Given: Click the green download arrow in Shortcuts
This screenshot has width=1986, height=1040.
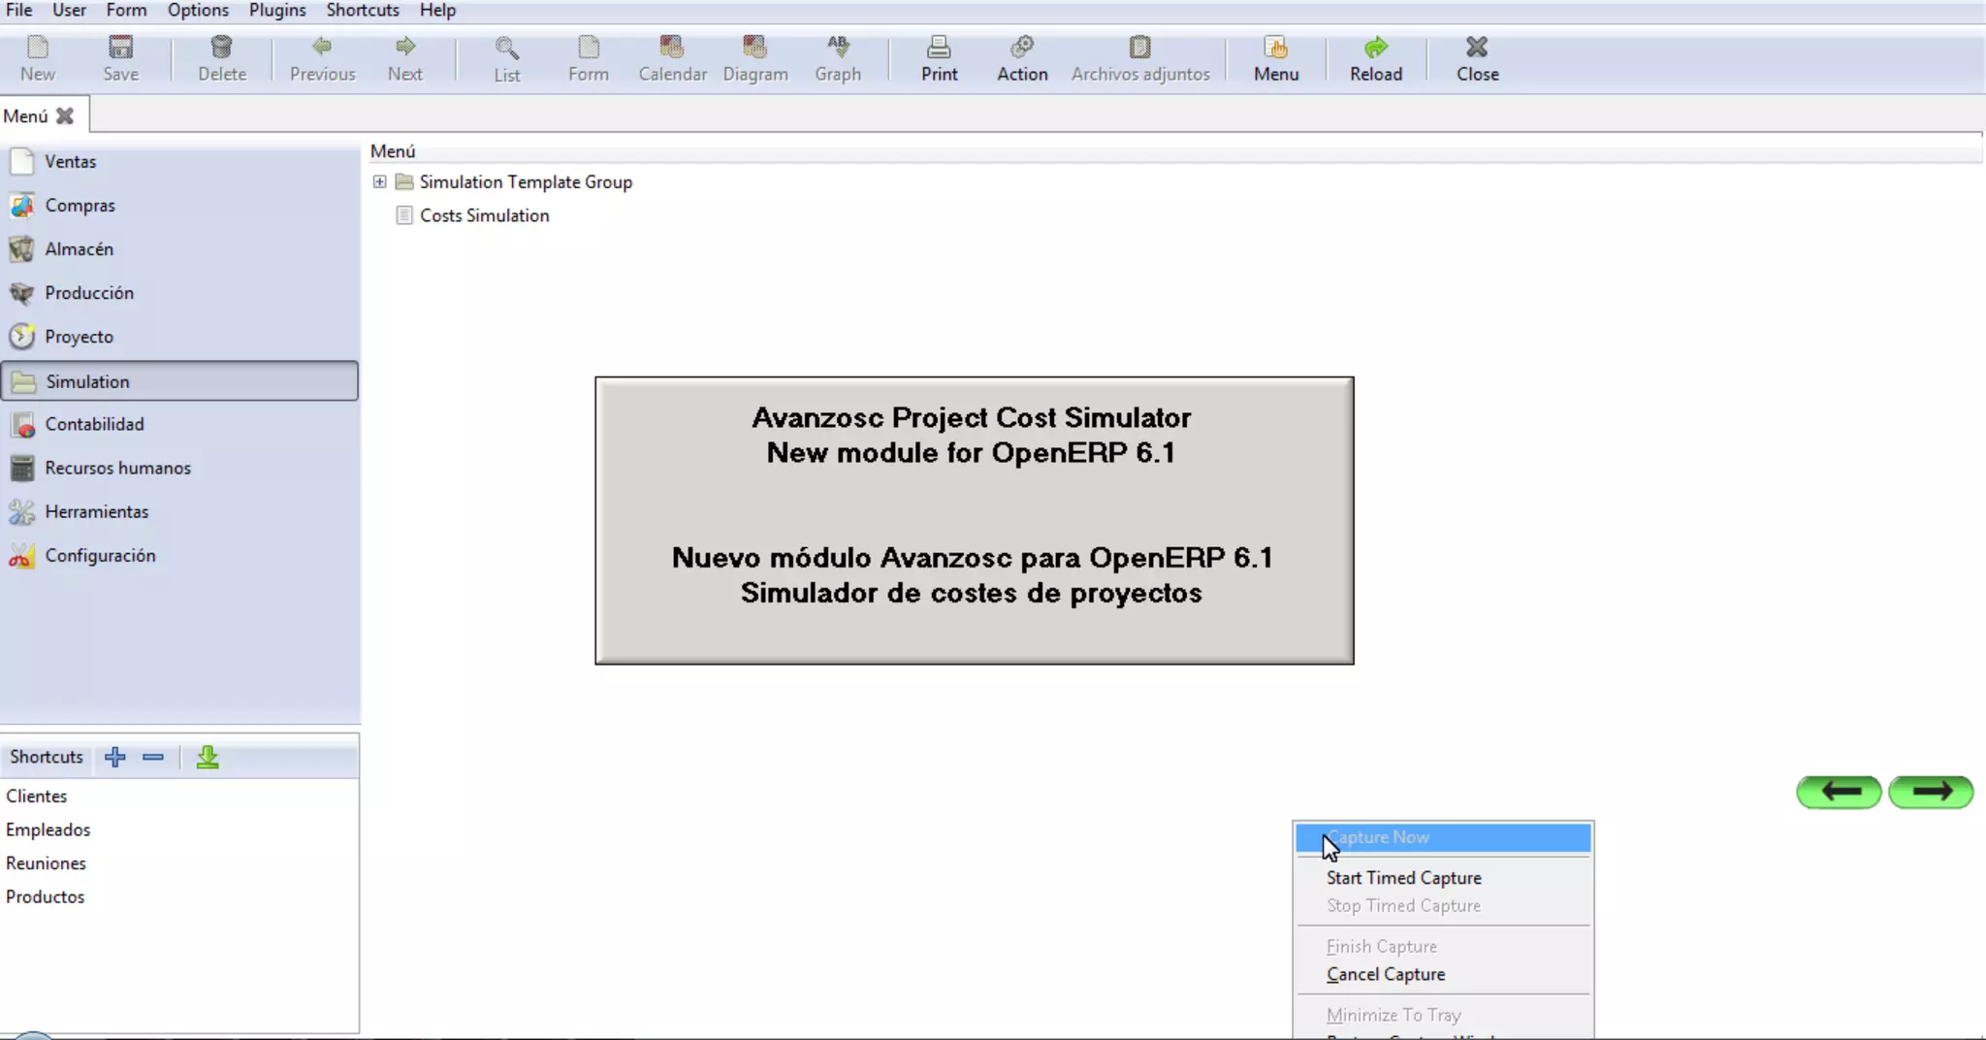Looking at the screenshot, I should 208,757.
